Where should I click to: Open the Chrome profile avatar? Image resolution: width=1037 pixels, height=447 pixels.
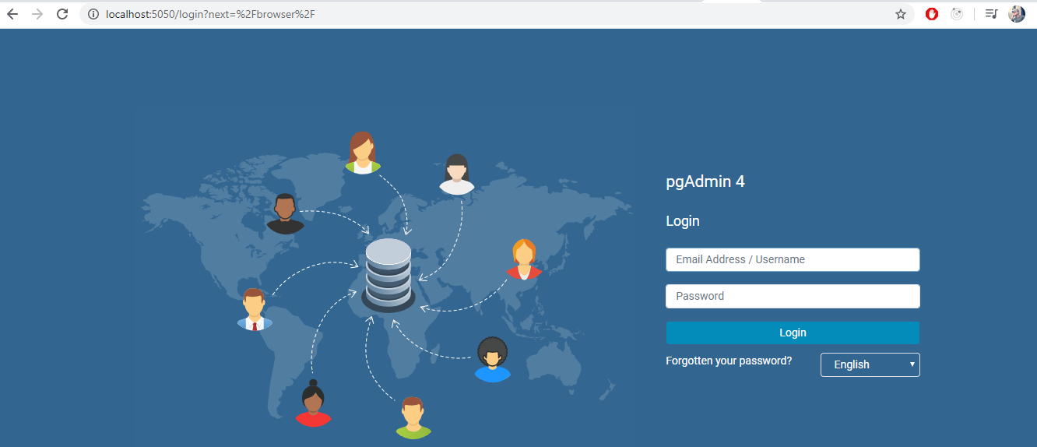[x=1017, y=14]
